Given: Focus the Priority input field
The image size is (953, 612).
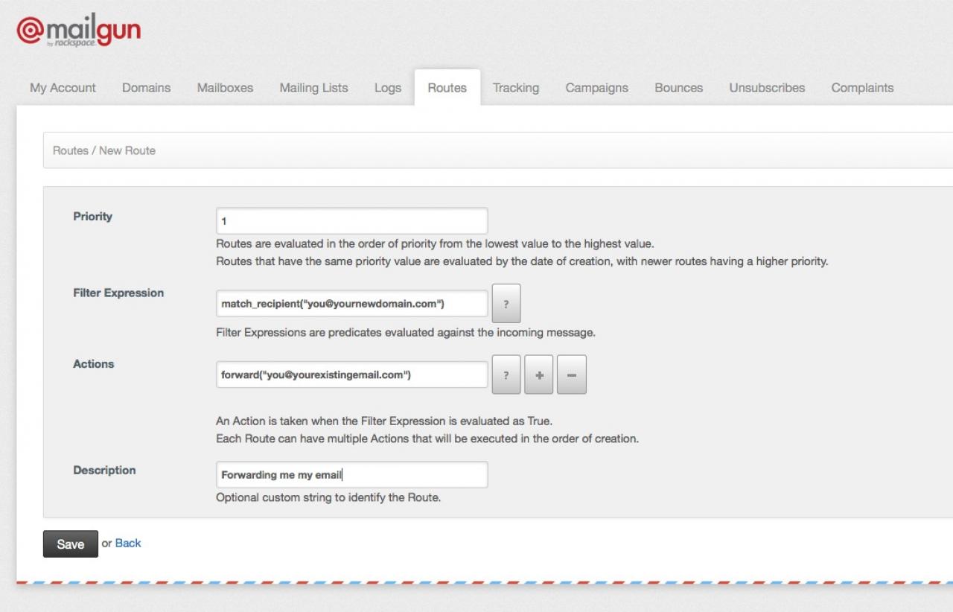Looking at the screenshot, I should click(352, 221).
